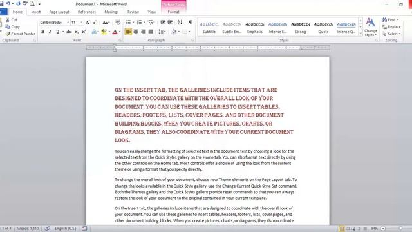412x232 pixels.
Task: Toggle Superscript formatting
Action: [x=84, y=32]
